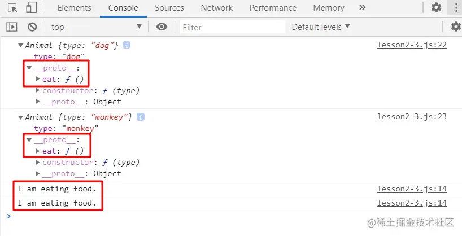Open the Default levels dropdown
The width and height of the screenshot is (462, 236).
tap(321, 27)
